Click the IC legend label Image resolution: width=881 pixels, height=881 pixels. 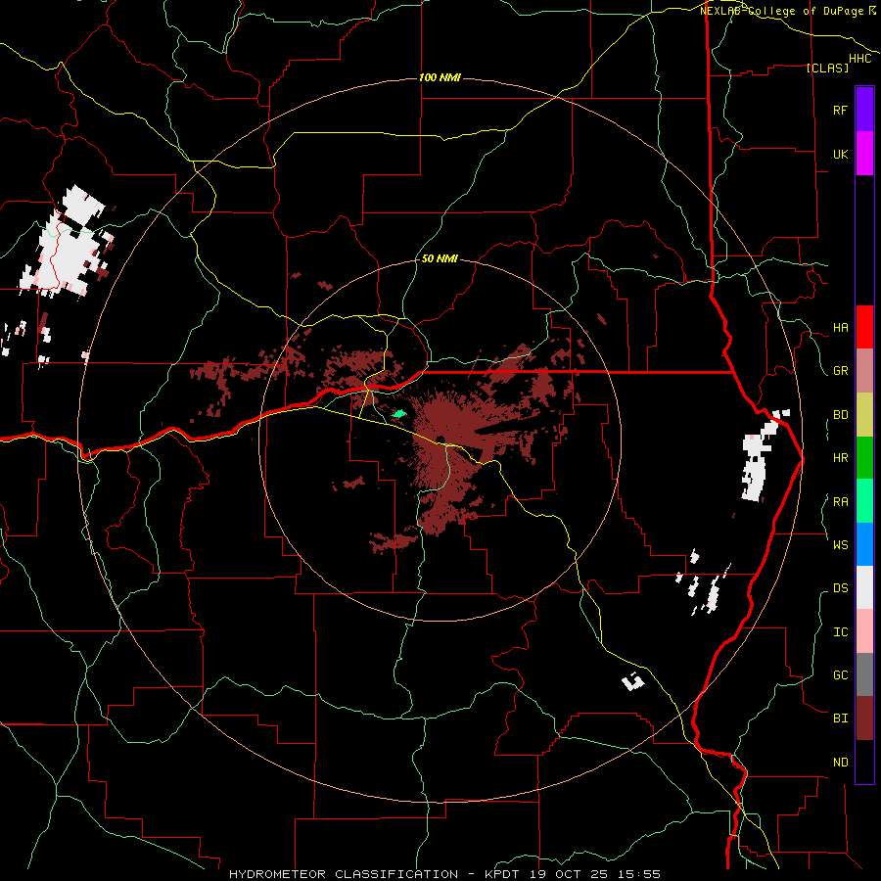(840, 632)
